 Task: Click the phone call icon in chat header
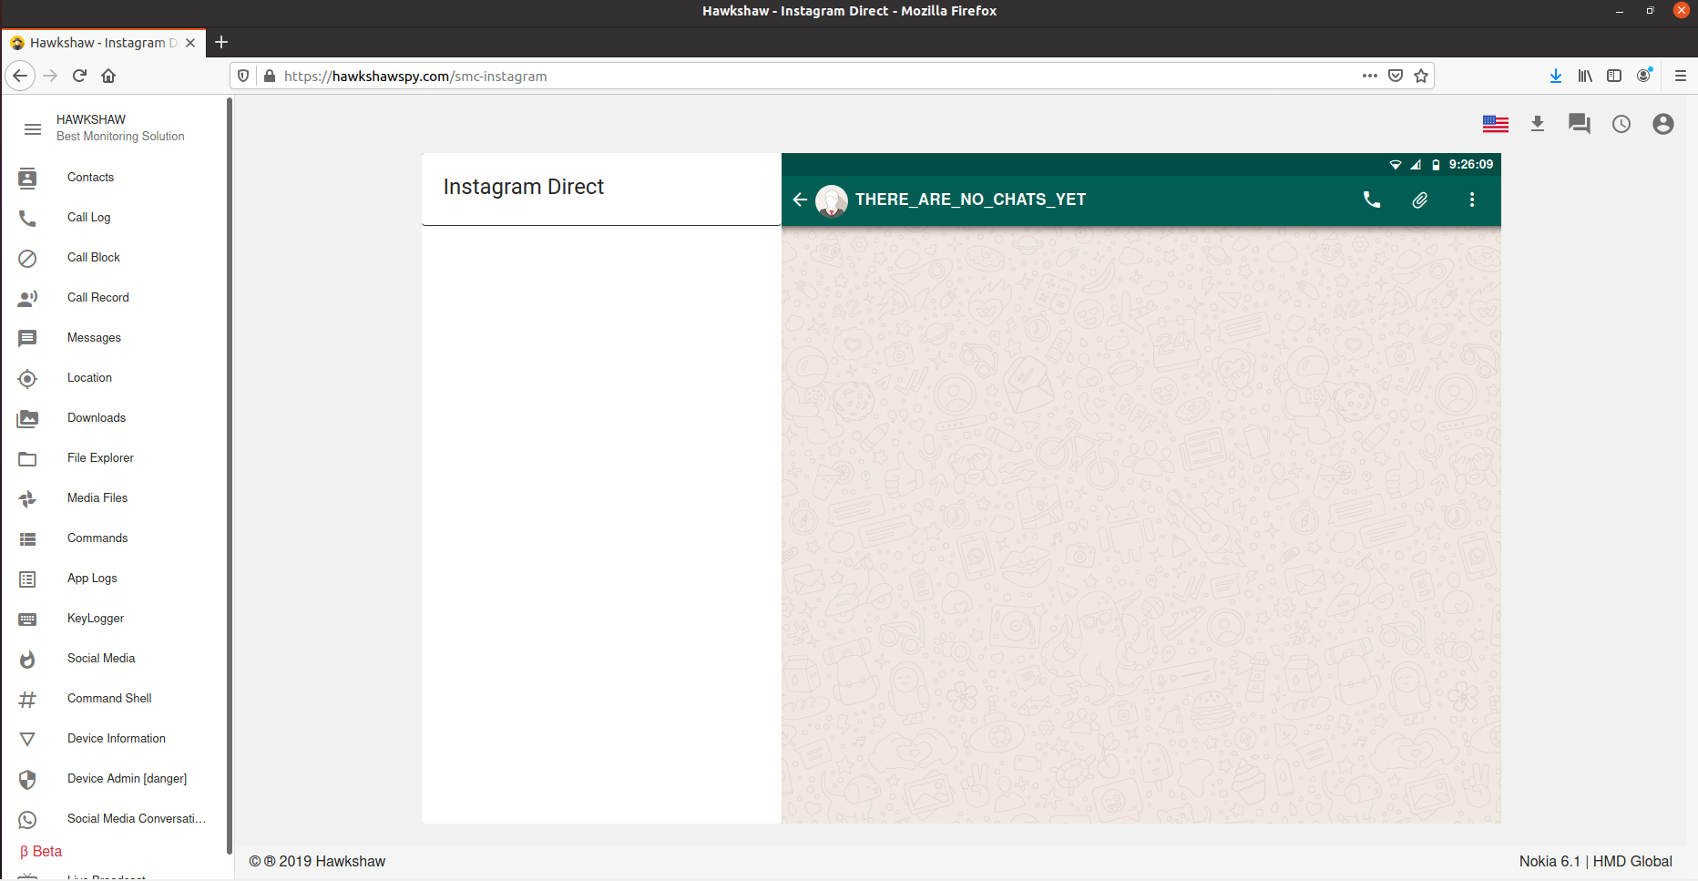(1372, 200)
